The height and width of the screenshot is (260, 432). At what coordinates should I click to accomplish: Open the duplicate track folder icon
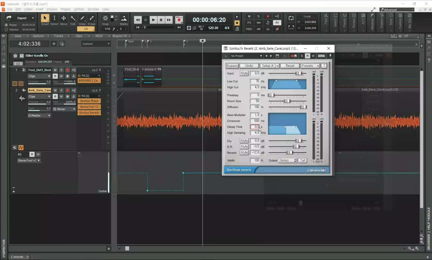pyautogui.click(x=62, y=44)
